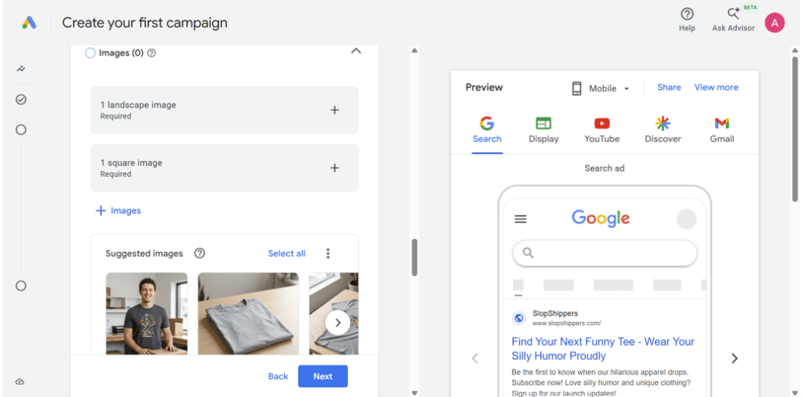Select the Images (0) radio circle
The width and height of the screenshot is (802, 397).
pyautogui.click(x=90, y=52)
